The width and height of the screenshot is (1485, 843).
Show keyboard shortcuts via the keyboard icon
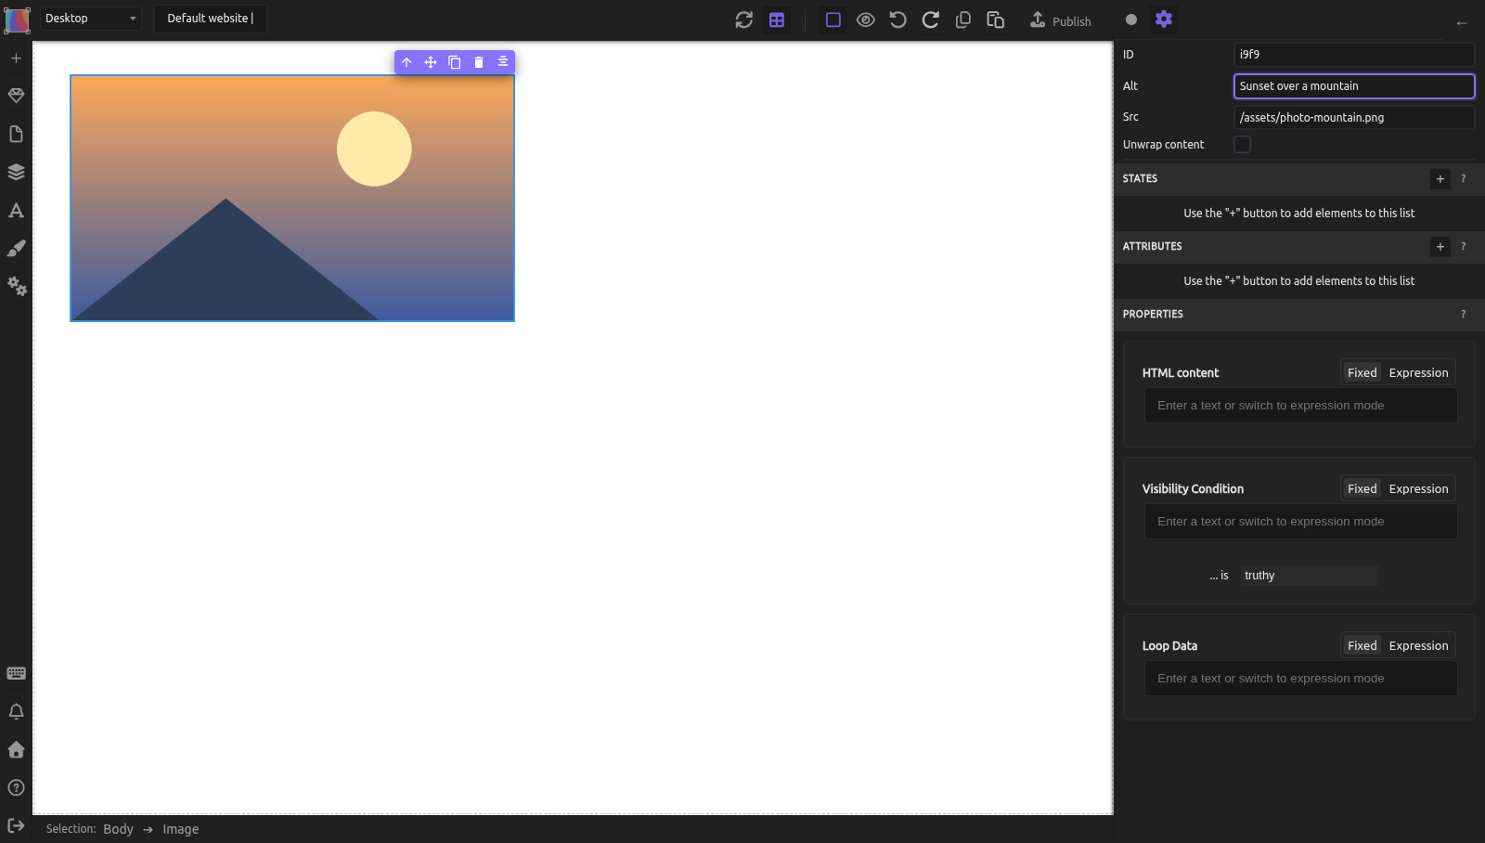16,673
